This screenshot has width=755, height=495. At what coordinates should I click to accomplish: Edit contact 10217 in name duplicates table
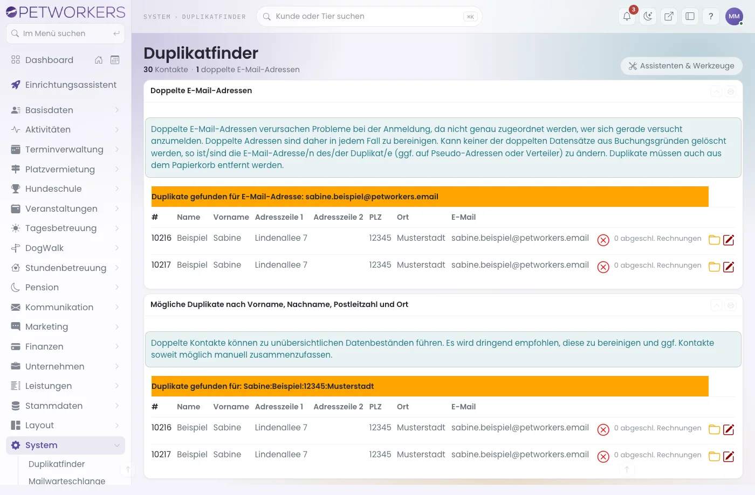[729, 456]
